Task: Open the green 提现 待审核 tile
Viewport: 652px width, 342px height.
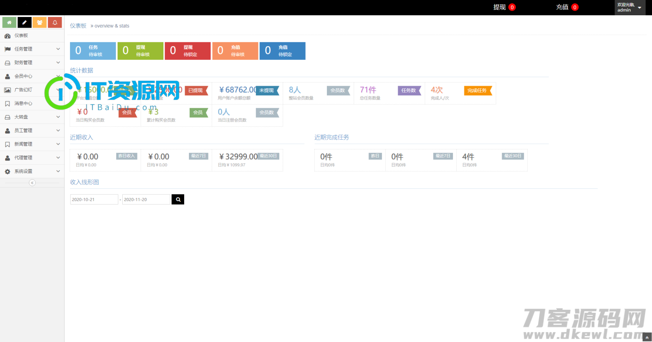Action: coord(141,51)
